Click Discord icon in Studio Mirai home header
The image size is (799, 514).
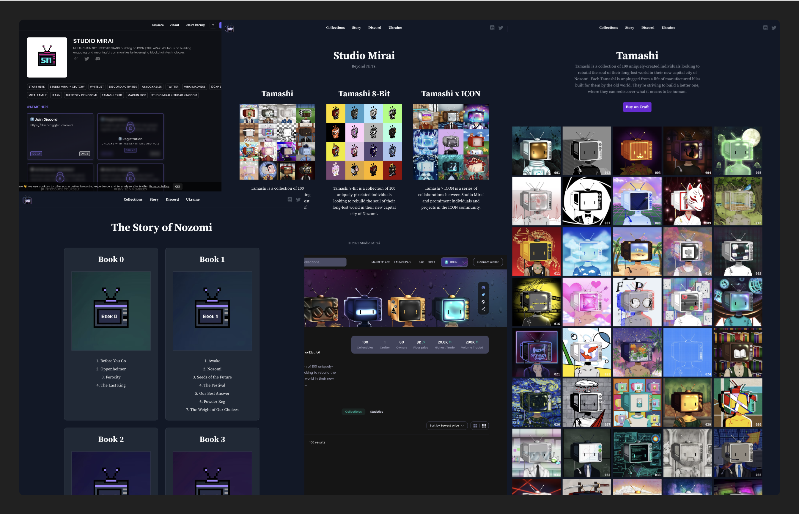click(492, 28)
